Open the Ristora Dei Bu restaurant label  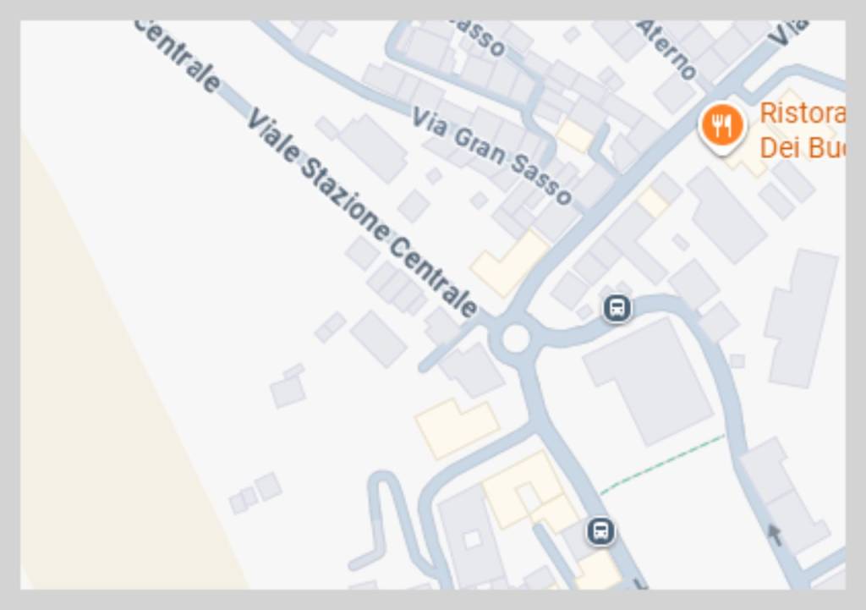[802, 130]
